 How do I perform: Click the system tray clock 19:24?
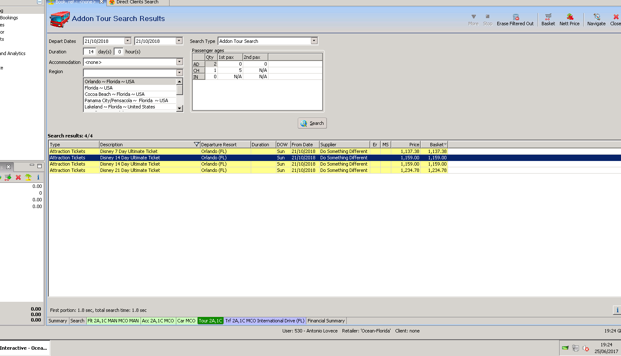point(606,345)
